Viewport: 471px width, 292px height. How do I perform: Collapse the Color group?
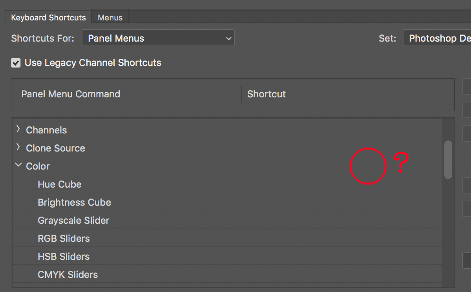tap(18, 165)
